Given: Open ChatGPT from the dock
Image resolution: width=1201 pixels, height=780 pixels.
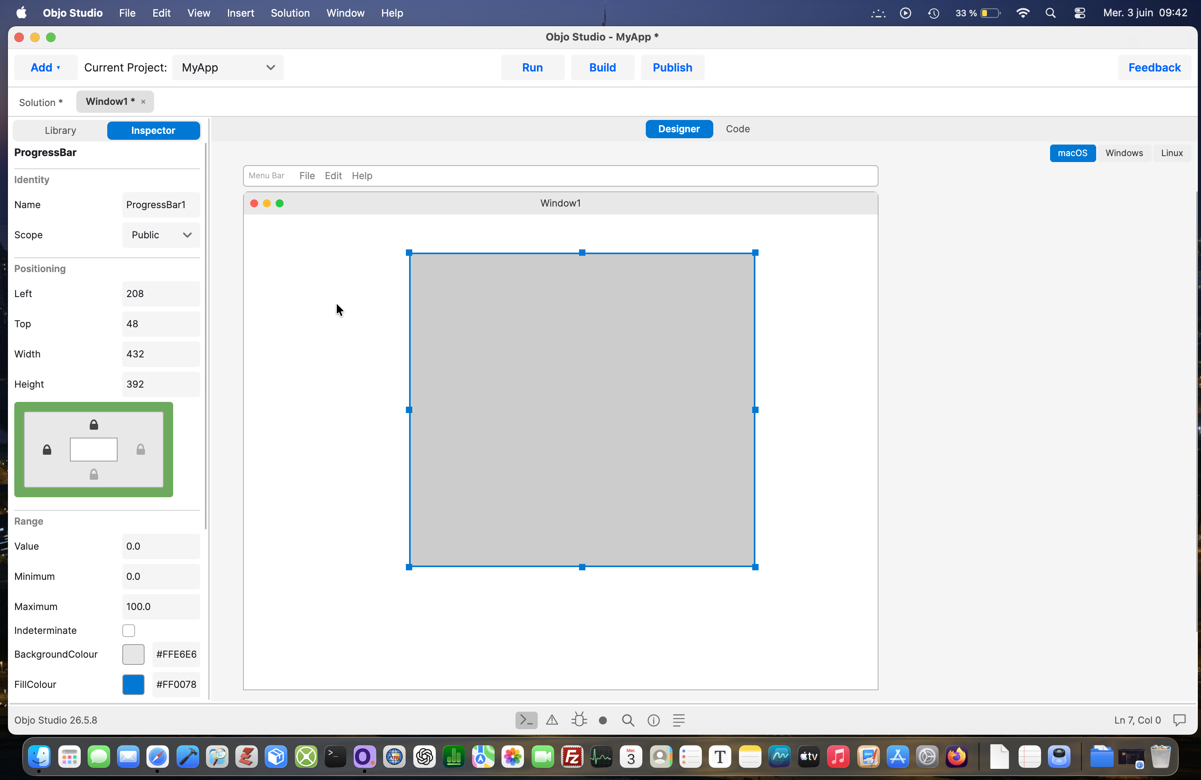Looking at the screenshot, I should click(x=424, y=757).
